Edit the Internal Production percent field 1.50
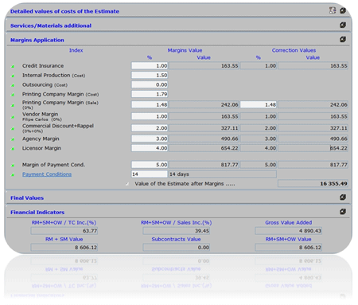This screenshot has width=358, height=305. (150, 76)
